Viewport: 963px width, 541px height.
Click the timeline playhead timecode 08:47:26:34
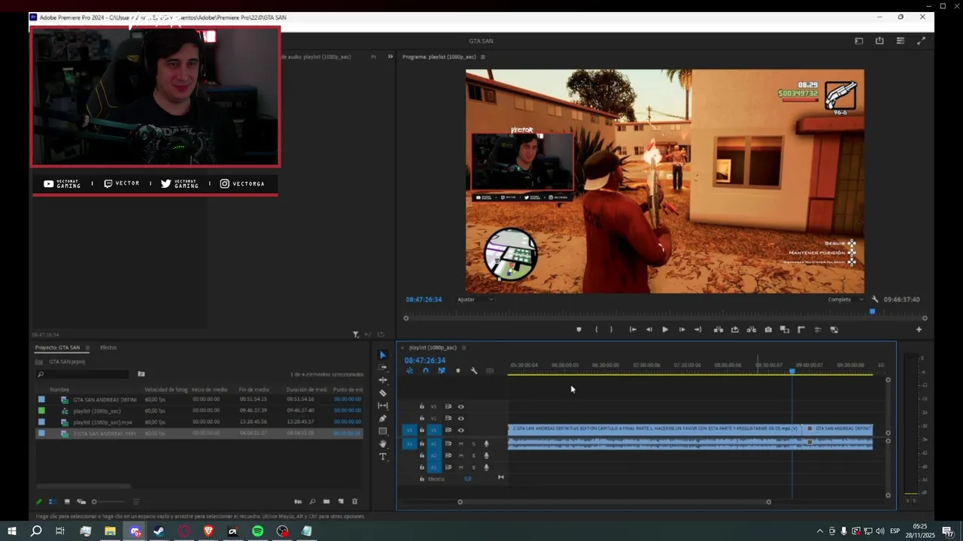[425, 361]
